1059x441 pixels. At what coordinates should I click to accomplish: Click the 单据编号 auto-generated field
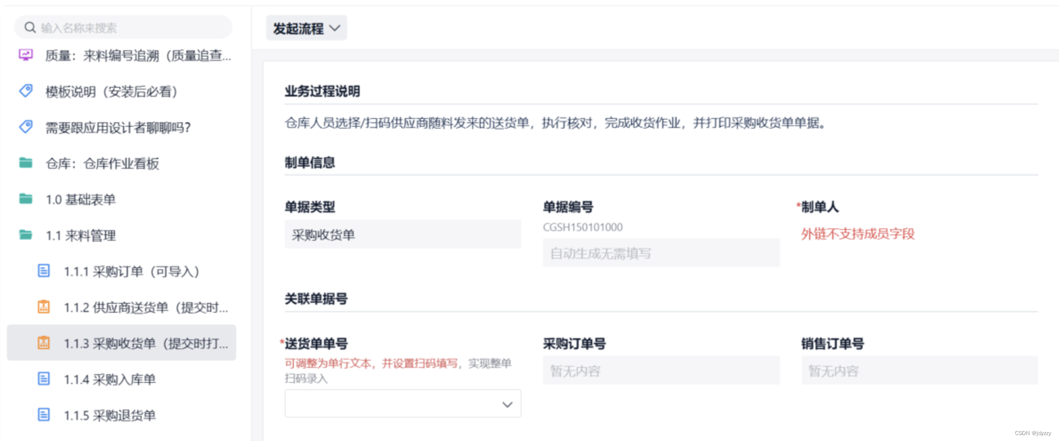pyautogui.click(x=661, y=253)
